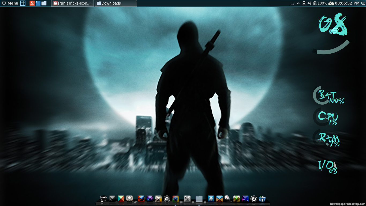366x206 pixels.
Task: Open the calculator keys icon in the dock
Action: (158, 199)
